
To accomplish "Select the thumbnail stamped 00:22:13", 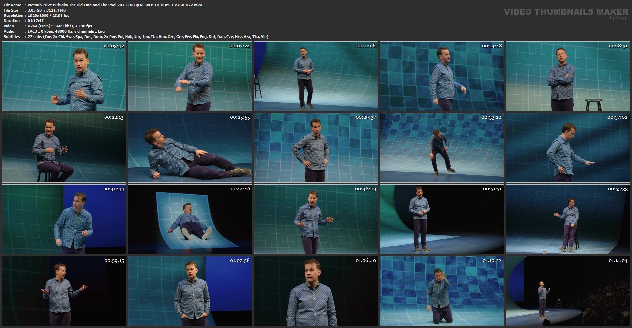I will [64, 148].
